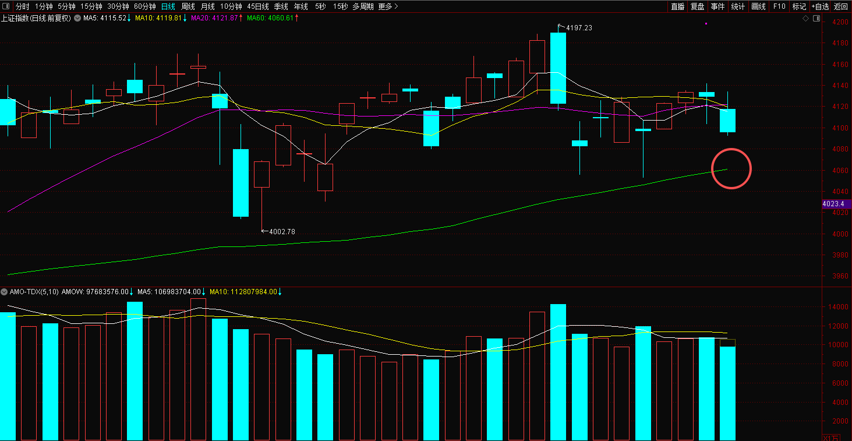Switch to the 分时 intraday tab
Image resolution: width=852 pixels, height=441 pixels.
(x=23, y=6)
